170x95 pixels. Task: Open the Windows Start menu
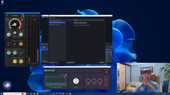[2, 94]
